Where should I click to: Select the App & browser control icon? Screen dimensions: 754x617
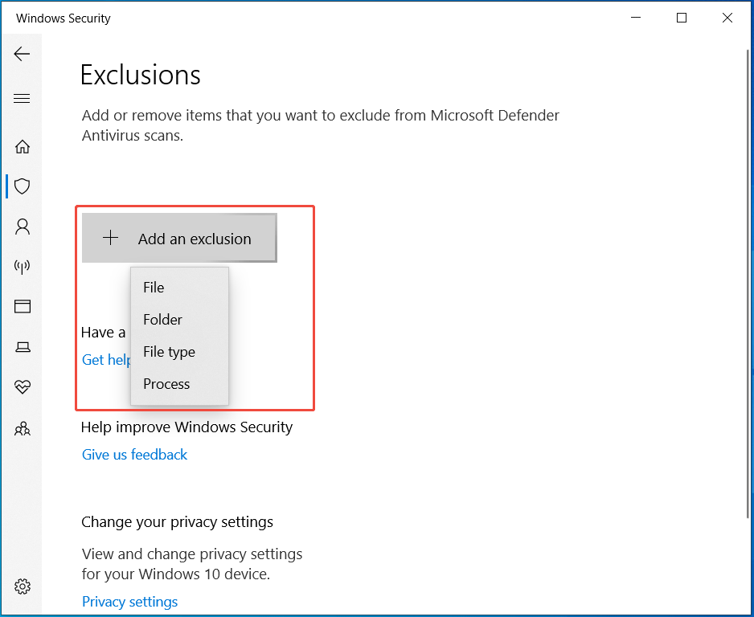pyautogui.click(x=22, y=306)
